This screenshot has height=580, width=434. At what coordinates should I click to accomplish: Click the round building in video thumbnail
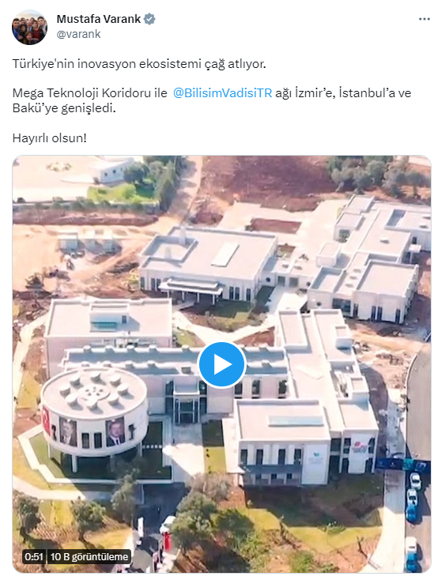tap(94, 412)
